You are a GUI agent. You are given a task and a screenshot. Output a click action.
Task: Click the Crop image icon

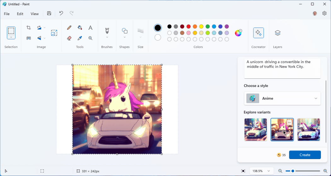tap(29, 28)
